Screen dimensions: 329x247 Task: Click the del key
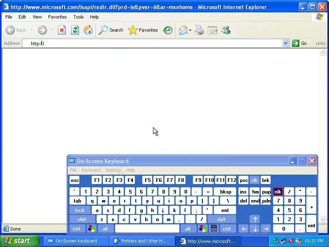point(243,201)
